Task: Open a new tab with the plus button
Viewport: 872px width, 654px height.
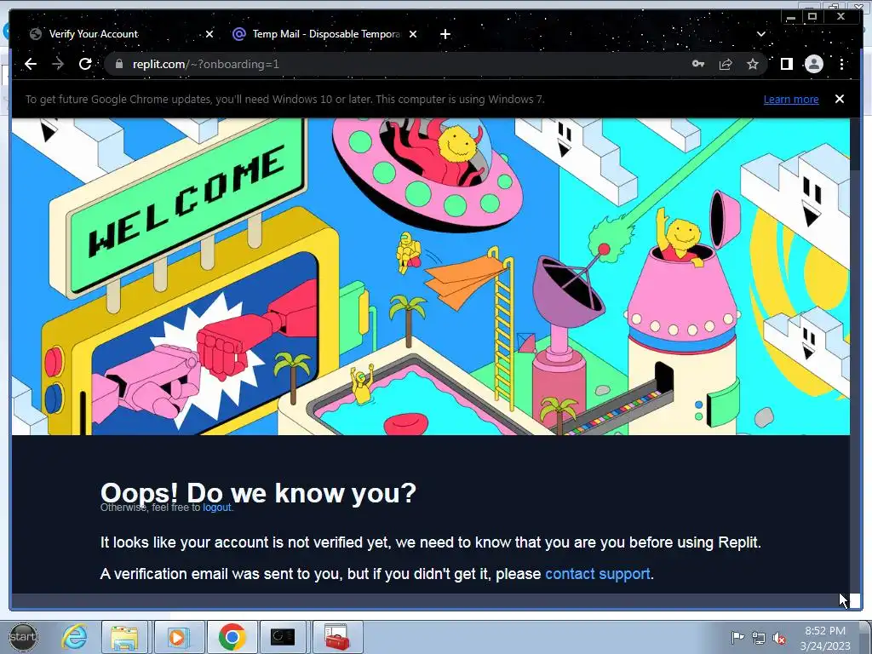Action: click(445, 34)
